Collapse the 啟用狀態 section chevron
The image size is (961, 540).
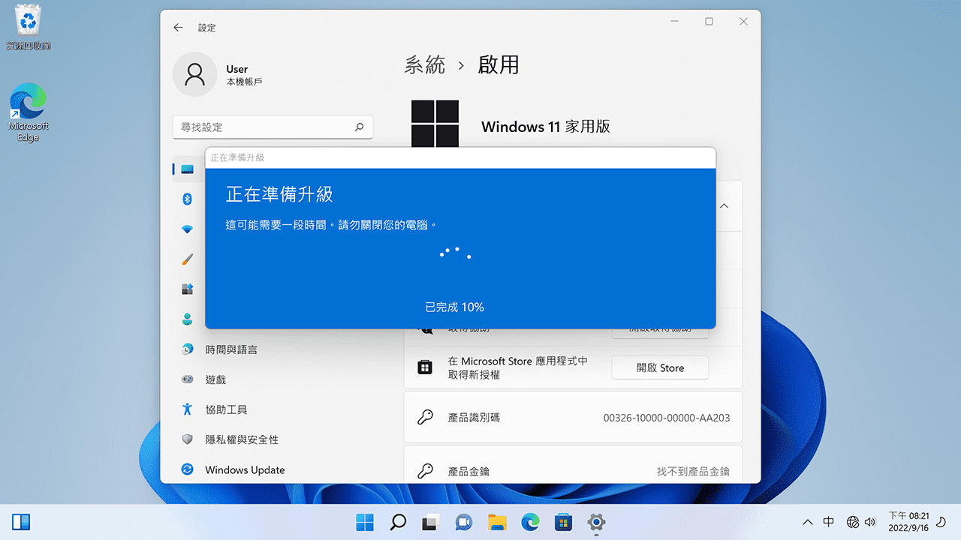pyautogui.click(x=723, y=206)
